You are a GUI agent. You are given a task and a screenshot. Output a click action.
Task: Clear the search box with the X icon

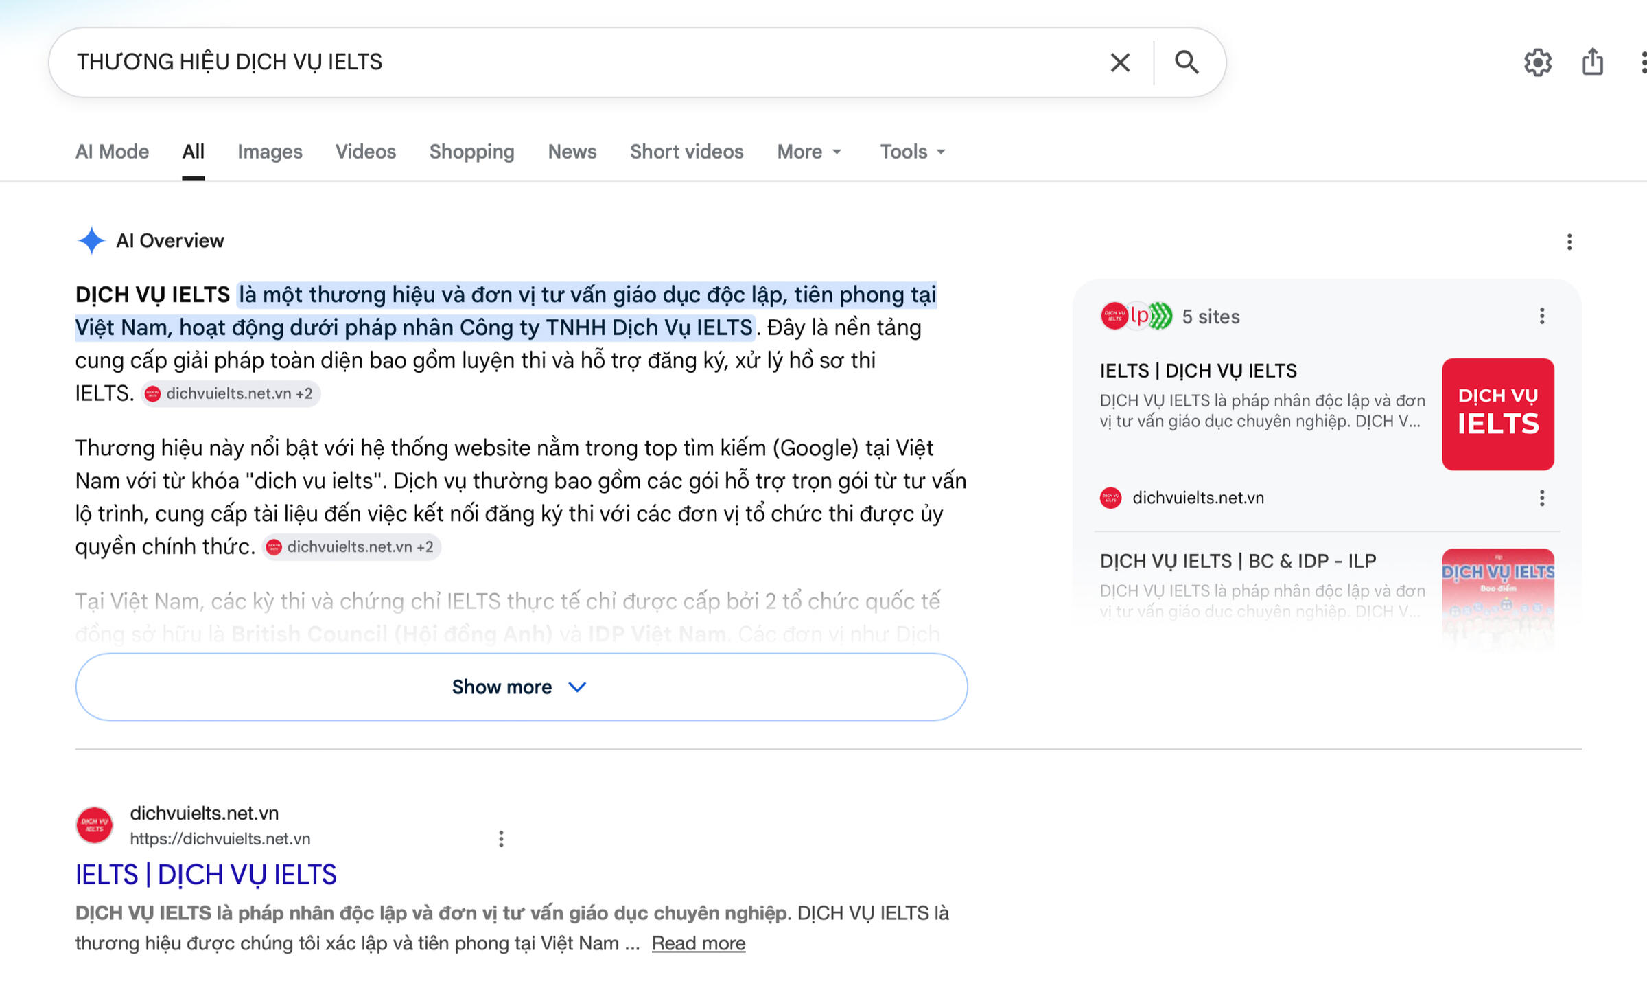1120,62
